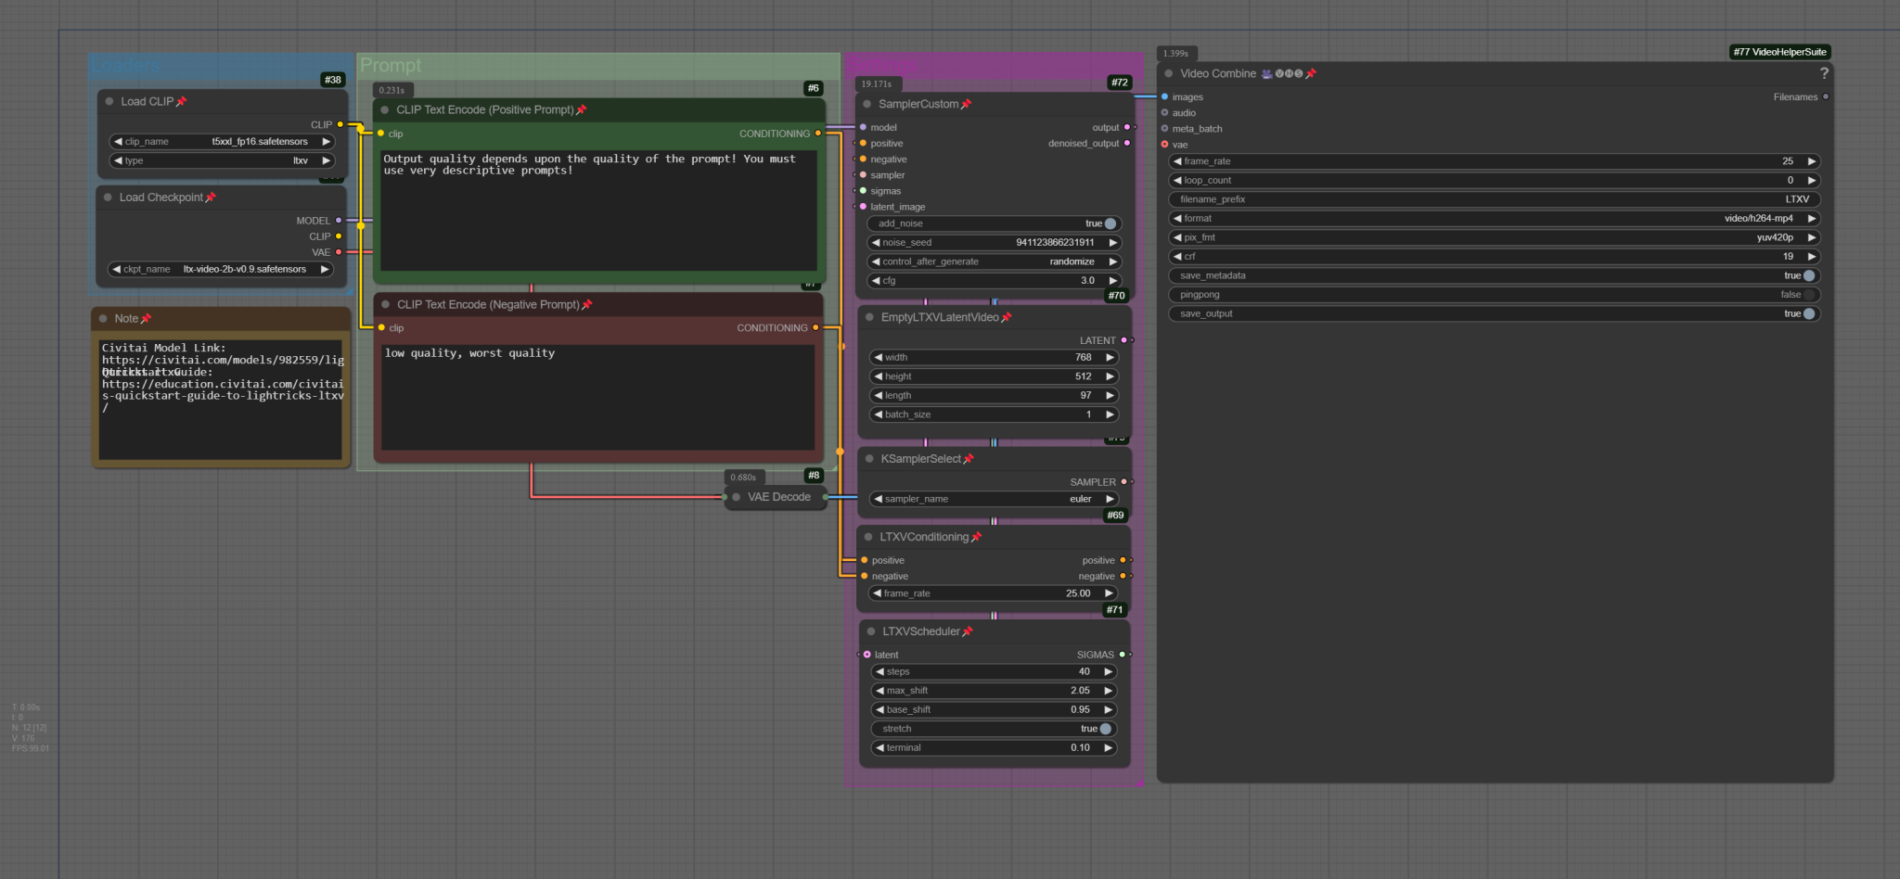Collapse the SamplerCustom node via its dot
Screen dimensions: 1900x879
pos(867,105)
